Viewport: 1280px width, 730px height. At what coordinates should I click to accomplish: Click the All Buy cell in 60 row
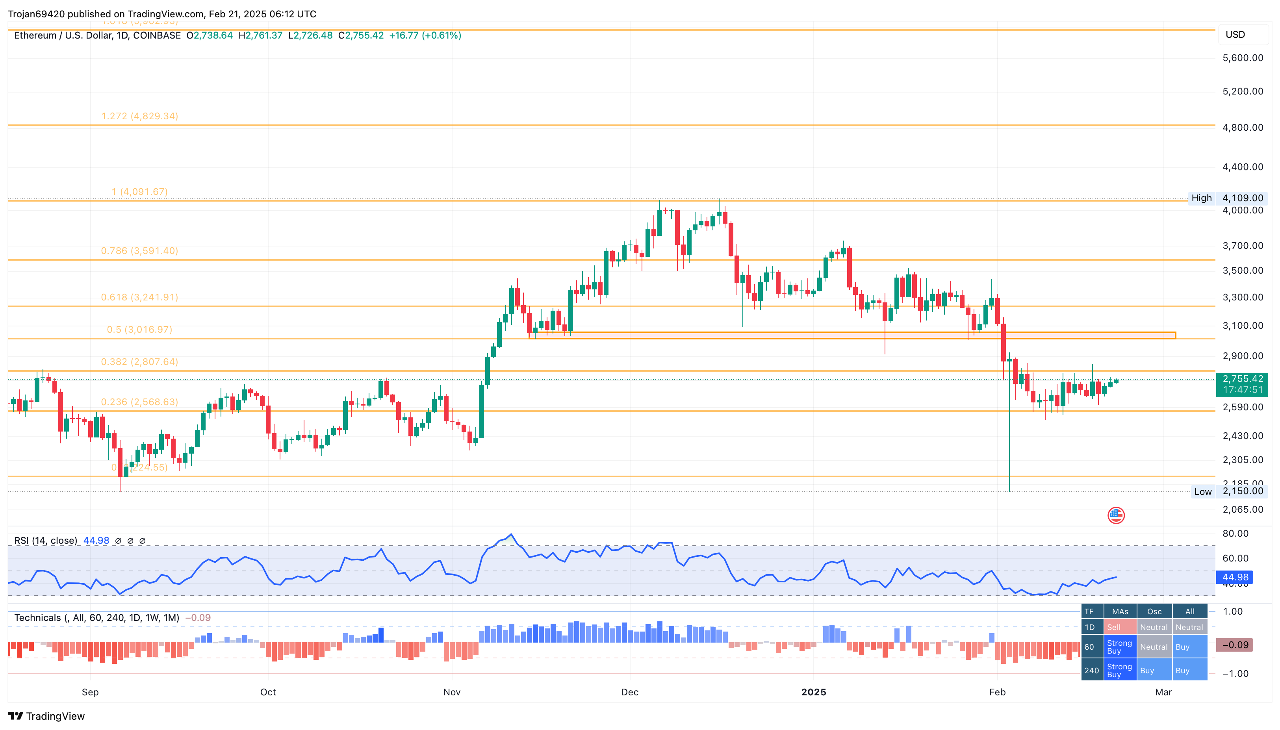(x=1190, y=647)
